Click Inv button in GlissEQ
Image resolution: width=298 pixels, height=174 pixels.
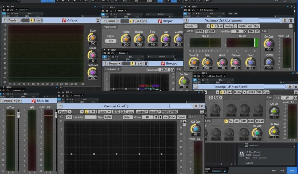click(x=165, y=117)
